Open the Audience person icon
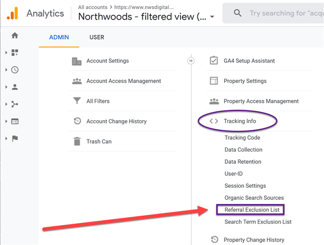The height and width of the screenshot is (245, 324). [x=15, y=87]
